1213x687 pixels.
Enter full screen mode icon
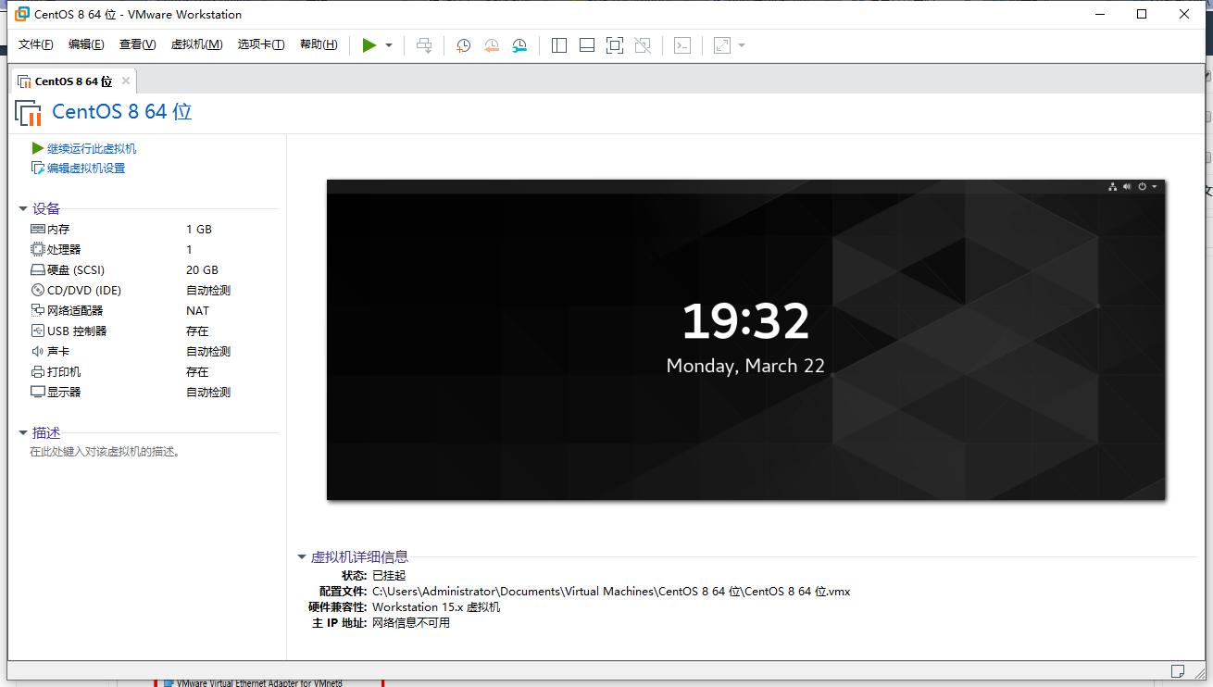point(614,45)
